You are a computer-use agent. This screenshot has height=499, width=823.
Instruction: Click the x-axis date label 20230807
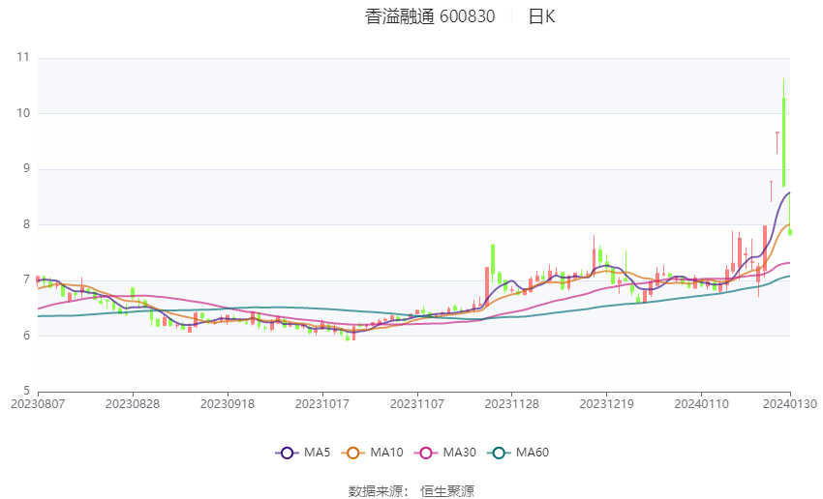point(38,404)
